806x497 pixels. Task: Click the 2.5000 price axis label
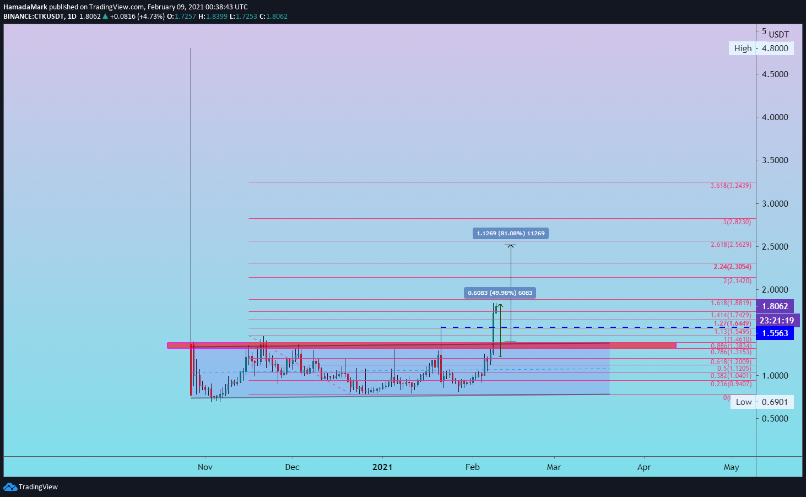[775, 247]
